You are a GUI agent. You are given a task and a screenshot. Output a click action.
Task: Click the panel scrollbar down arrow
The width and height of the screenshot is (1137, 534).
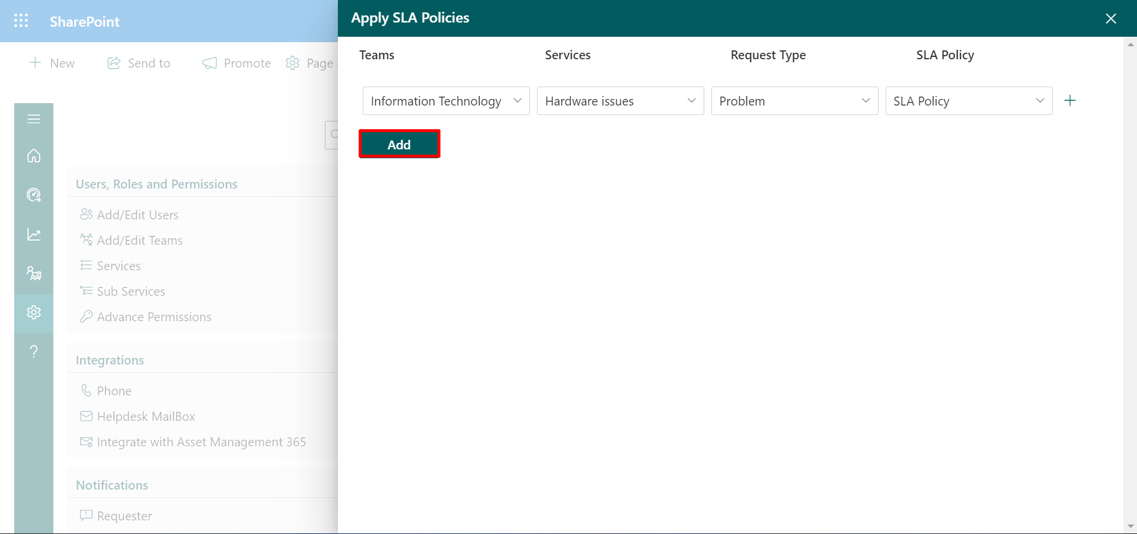point(1130,526)
